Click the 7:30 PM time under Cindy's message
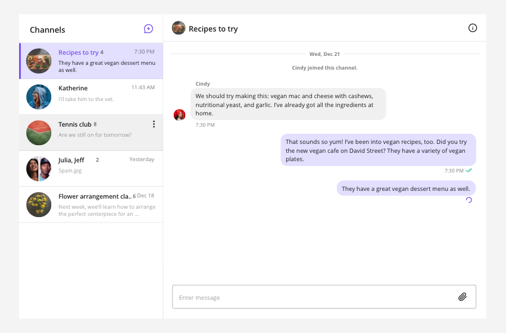The image size is (506, 333). [x=205, y=125]
